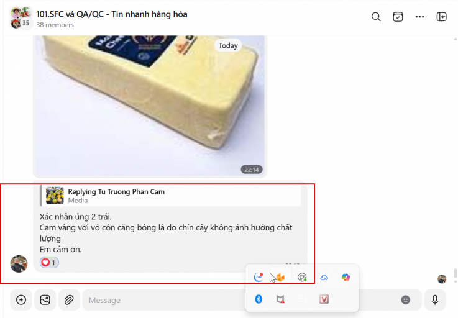View the cheese block photo
The image size is (458, 318).
(x=150, y=106)
